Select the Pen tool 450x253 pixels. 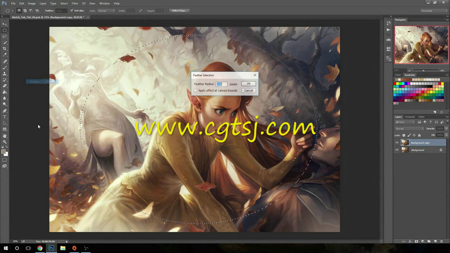(4, 111)
